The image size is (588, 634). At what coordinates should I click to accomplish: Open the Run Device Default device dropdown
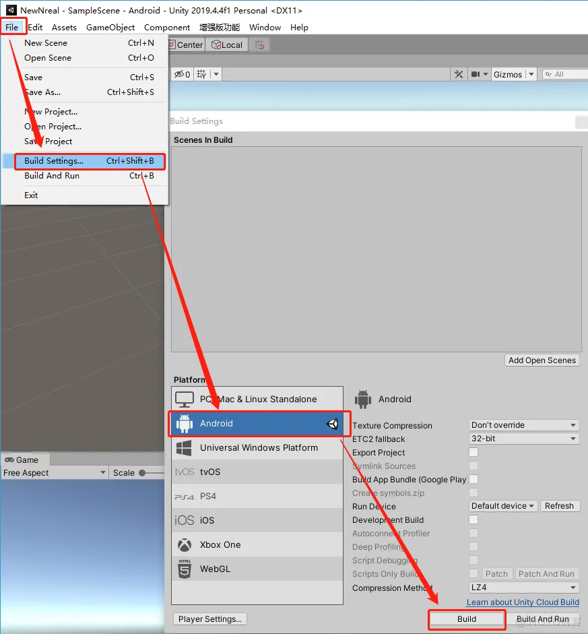coord(502,506)
